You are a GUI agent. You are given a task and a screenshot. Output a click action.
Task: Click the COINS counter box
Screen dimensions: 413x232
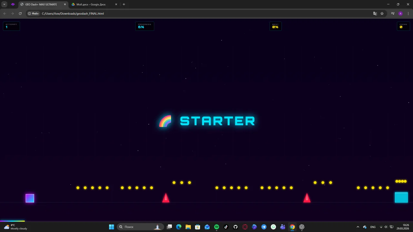tap(403, 26)
